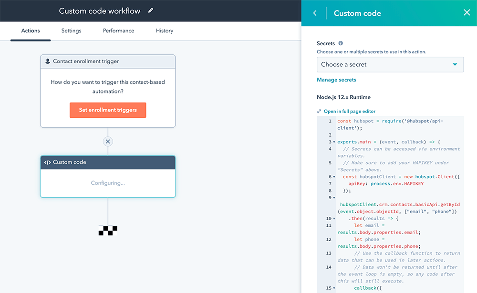Open the History tab
This screenshot has width=477, height=293.
point(165,30)
